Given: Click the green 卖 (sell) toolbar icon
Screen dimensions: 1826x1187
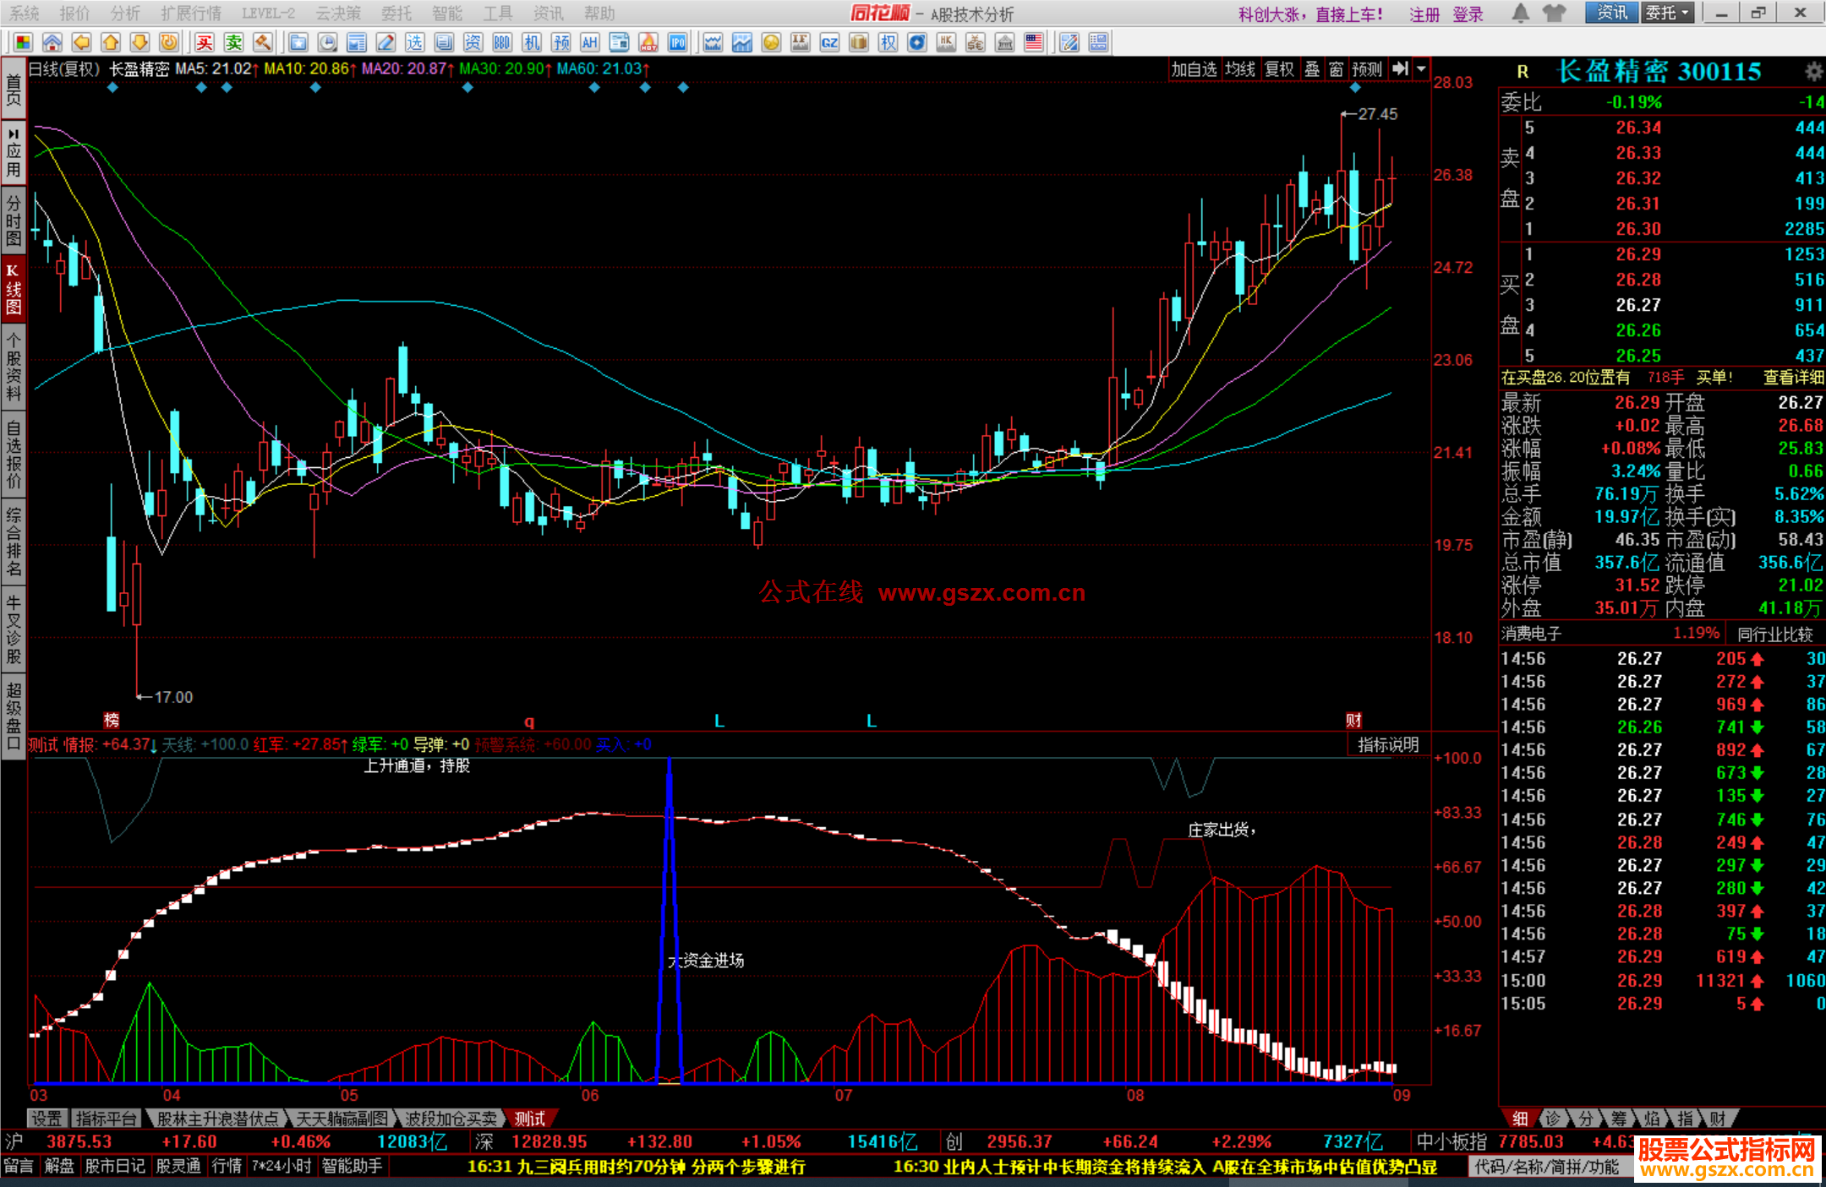Looking at the screenshot, I should [233, 43].
